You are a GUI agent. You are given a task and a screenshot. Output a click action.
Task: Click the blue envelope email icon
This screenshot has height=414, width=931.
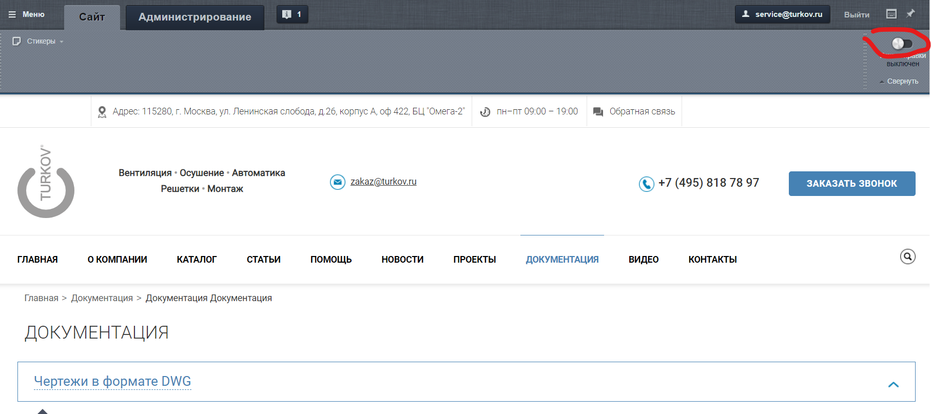pyautogui.click(x=338, y=182)
